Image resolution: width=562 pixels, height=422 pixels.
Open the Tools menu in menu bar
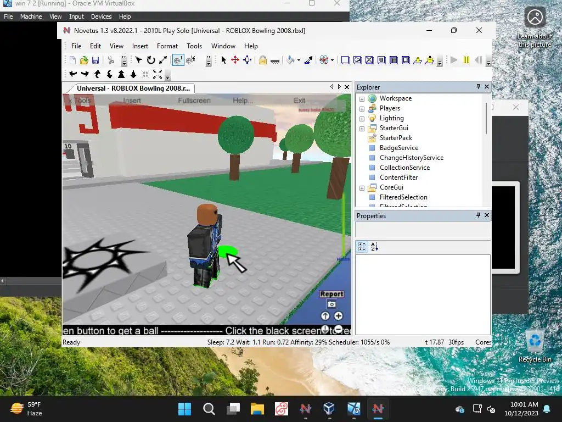pyautogui.click(x=194, y=46)
